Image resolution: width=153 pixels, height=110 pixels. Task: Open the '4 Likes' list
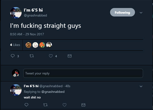(15, 45)
